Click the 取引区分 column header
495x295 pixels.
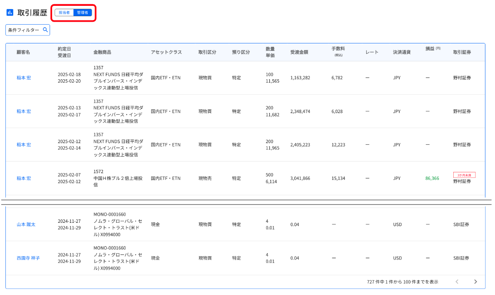click(207, 52)
